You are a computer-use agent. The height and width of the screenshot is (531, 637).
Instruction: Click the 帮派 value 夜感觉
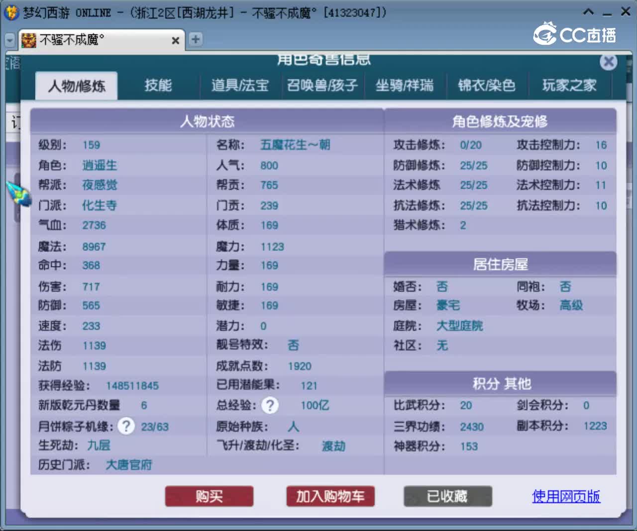[x=100, y=185]
